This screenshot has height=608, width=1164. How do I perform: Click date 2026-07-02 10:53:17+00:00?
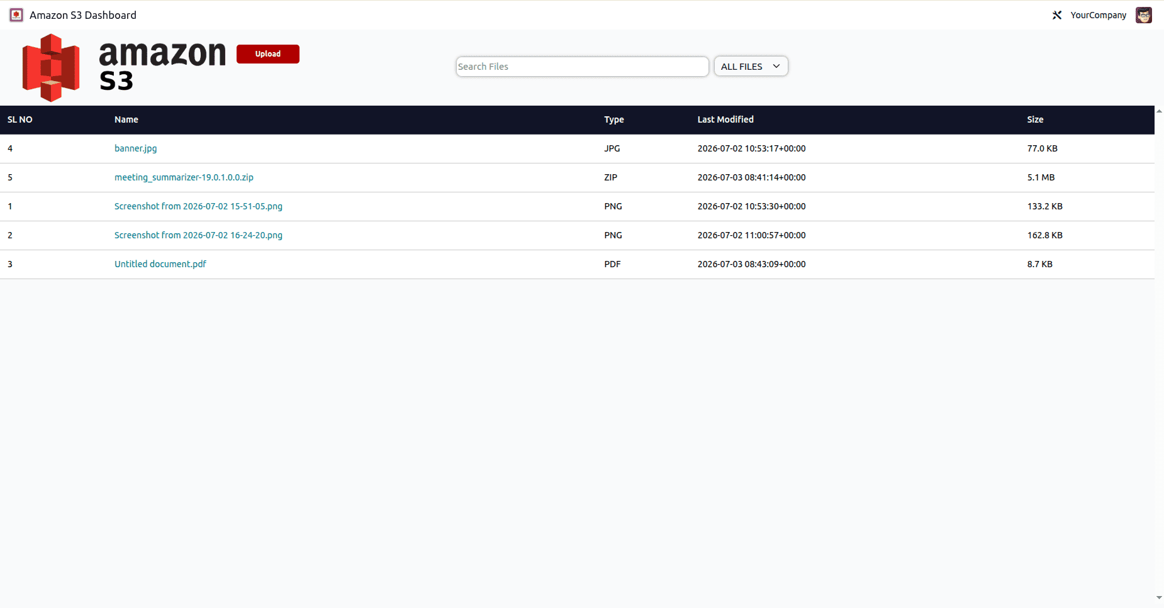pyautogui.click(x=752, y=148)
